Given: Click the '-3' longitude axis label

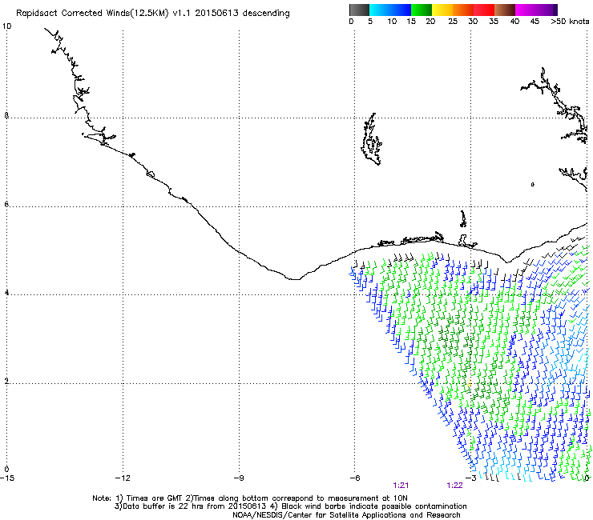Looking at the screenshot, I should (x=470, y=478).
